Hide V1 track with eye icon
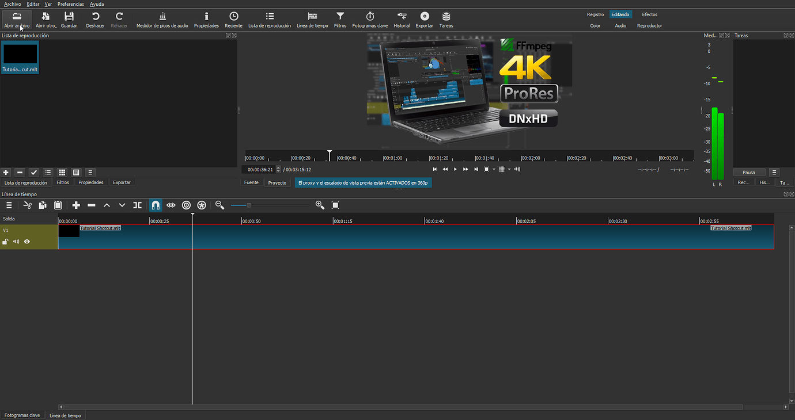The image size is (795, 420). [26, 242]
